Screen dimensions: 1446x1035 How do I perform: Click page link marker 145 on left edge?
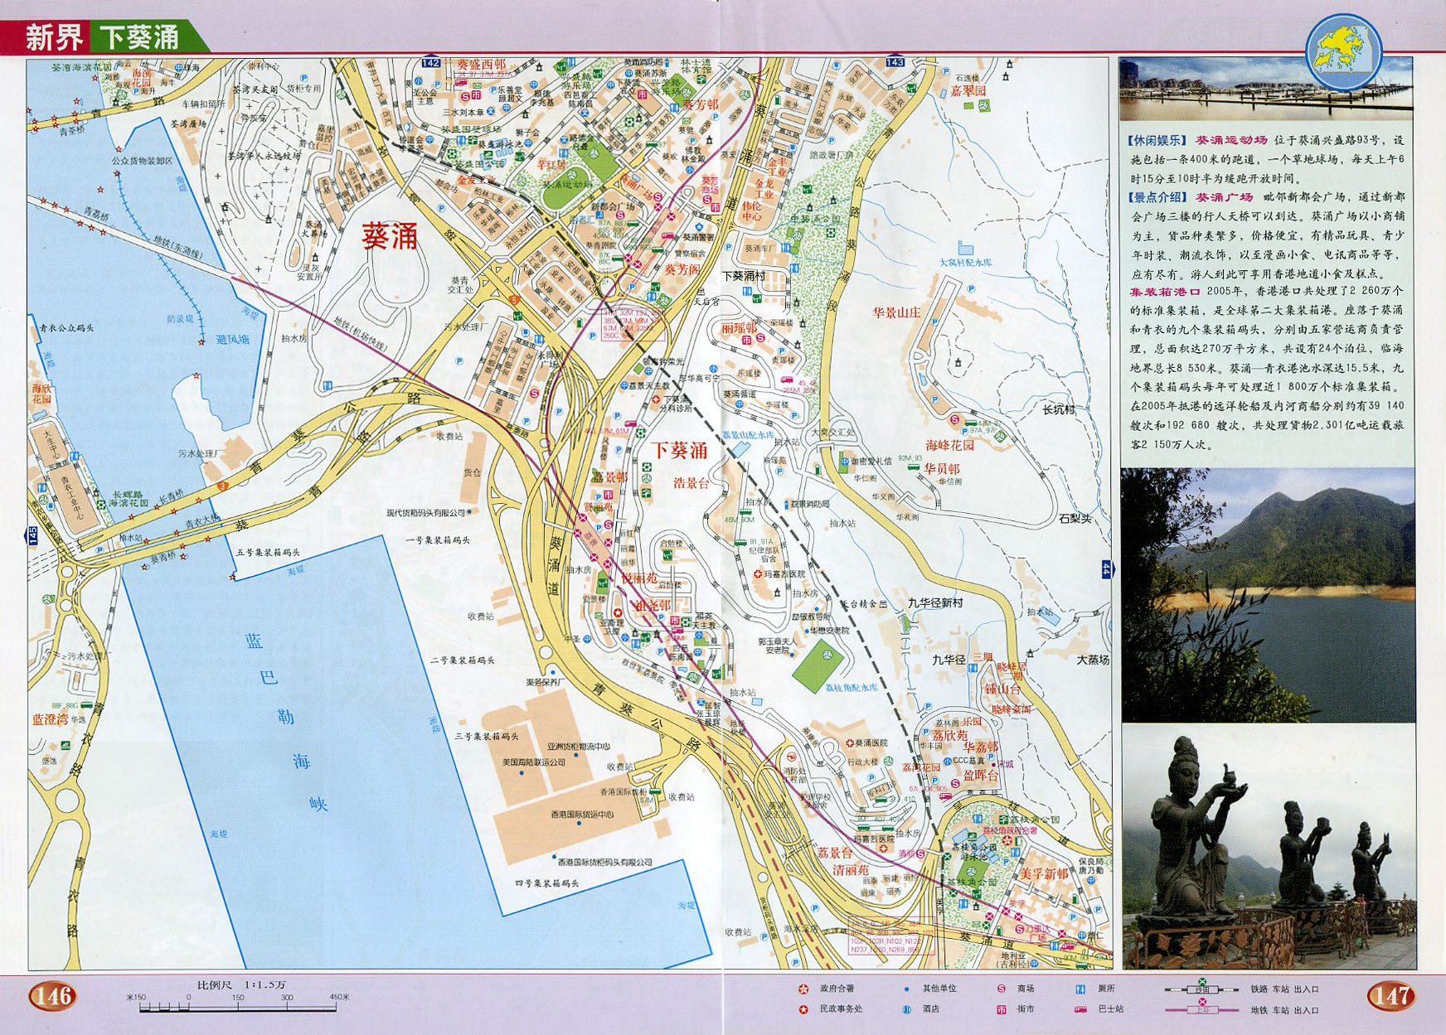tap(33, 535)
